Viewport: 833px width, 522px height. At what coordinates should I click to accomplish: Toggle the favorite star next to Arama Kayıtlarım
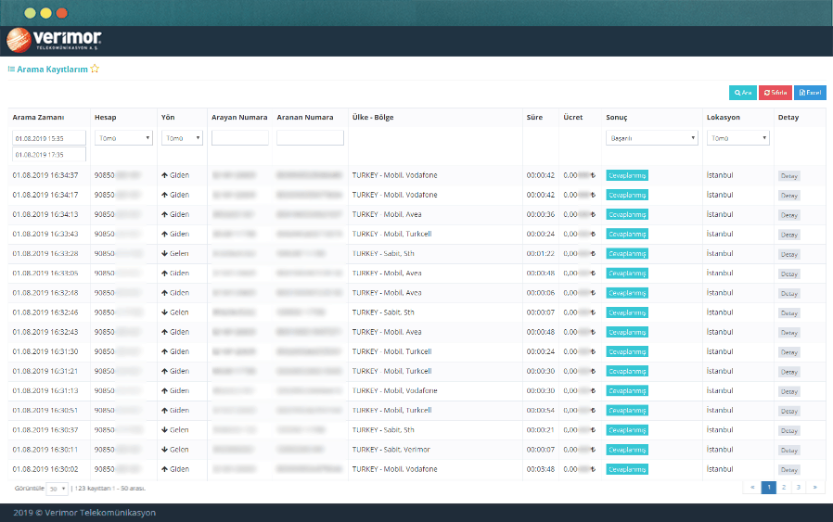[95, 69]
